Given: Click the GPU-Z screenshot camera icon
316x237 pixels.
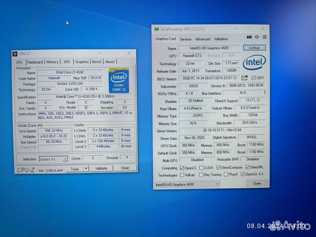Looking at the screenshot, I should pyautogui.click(x=249, y=37).
